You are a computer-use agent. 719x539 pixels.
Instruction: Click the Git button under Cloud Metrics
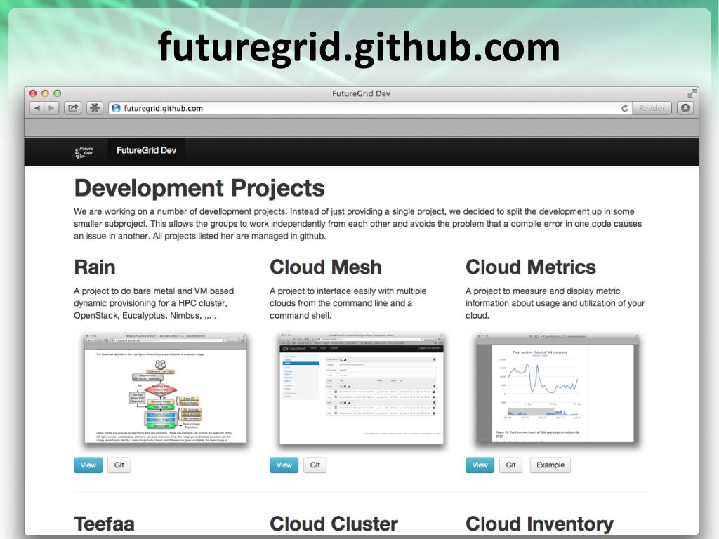coord(511,465)
